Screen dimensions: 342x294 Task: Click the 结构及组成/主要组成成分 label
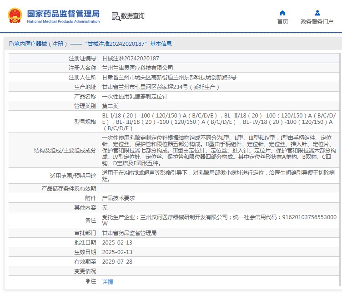tap(65, 150)
